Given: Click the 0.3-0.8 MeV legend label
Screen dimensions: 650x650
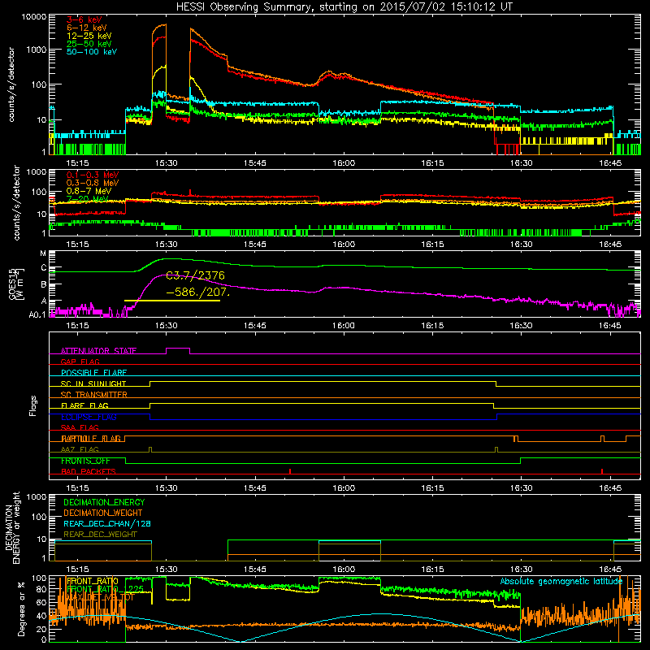Looking at the screenshot, I should coord(93,183).
